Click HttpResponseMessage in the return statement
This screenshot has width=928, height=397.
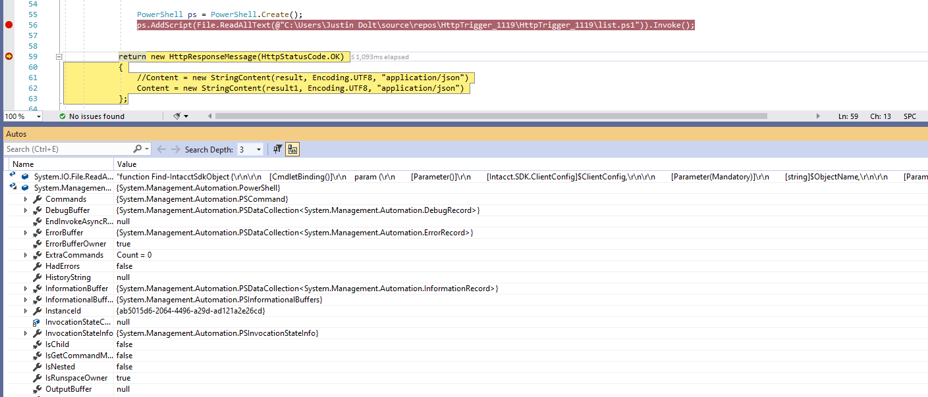pos(213,57)
